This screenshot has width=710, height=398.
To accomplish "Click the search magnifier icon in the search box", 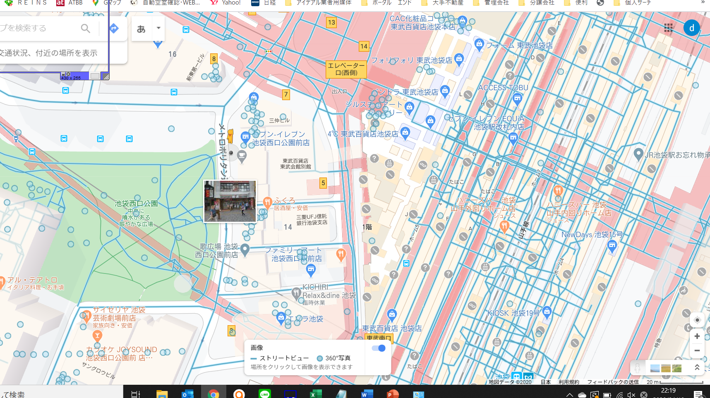I will tap(85, 28).
